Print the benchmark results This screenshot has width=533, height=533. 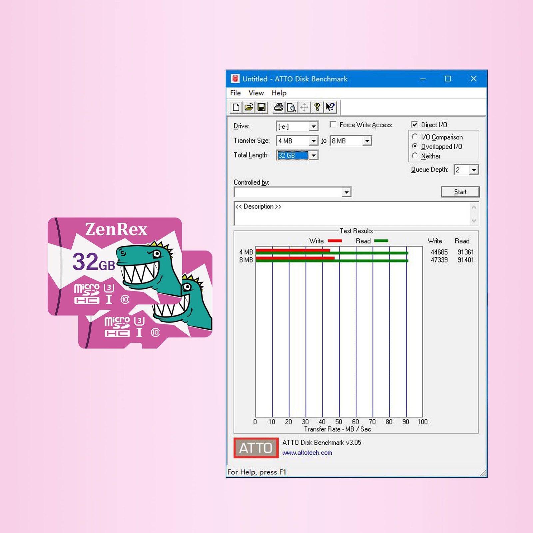pos(278,107)
